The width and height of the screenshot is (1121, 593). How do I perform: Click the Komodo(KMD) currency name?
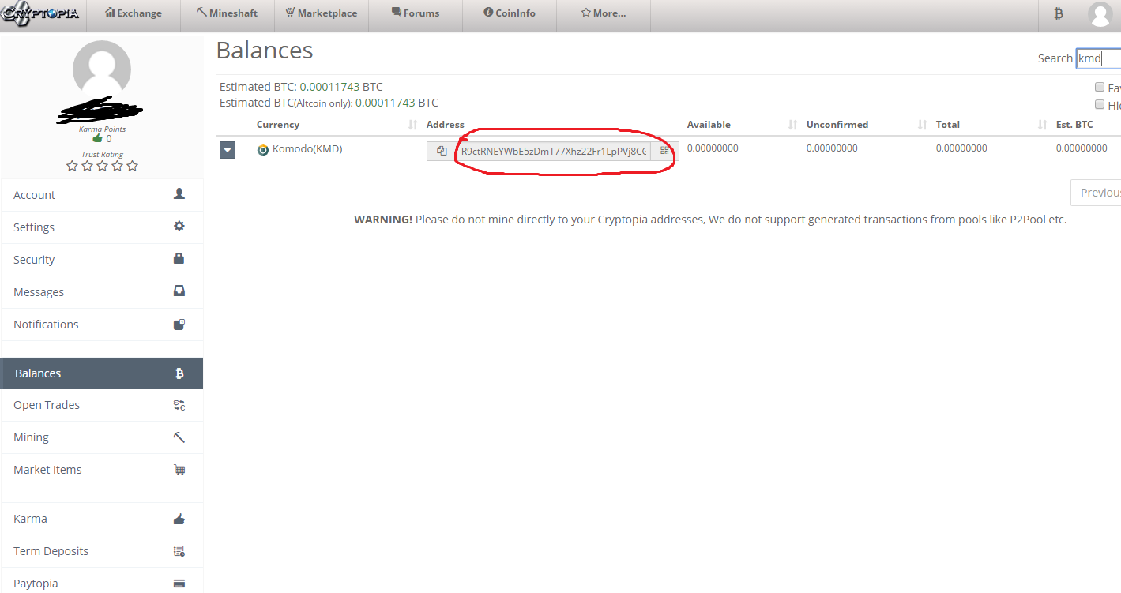[307, 148]
